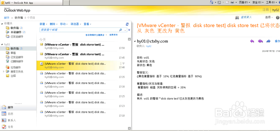The width and height of the screenshot is (280, 131).
Task: Click the search magnifier icon
Action: click(120, 30)
